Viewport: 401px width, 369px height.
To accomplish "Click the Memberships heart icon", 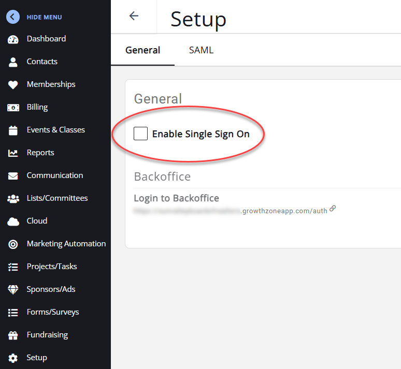I will point(13,85).
